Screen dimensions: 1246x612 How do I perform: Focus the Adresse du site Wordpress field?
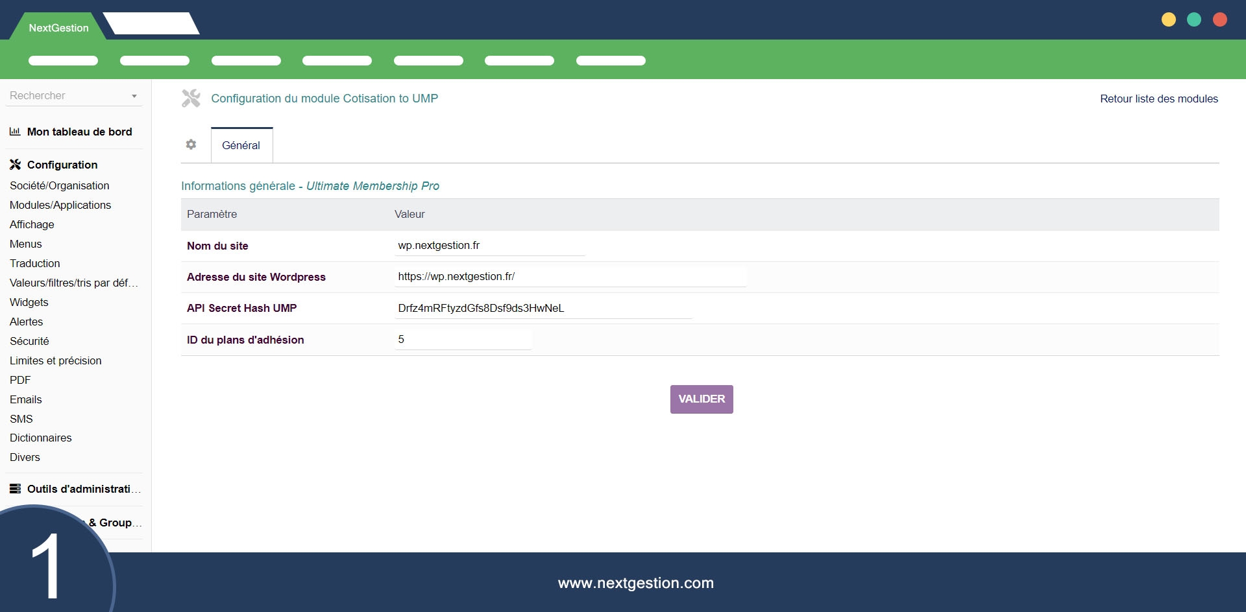570,277
